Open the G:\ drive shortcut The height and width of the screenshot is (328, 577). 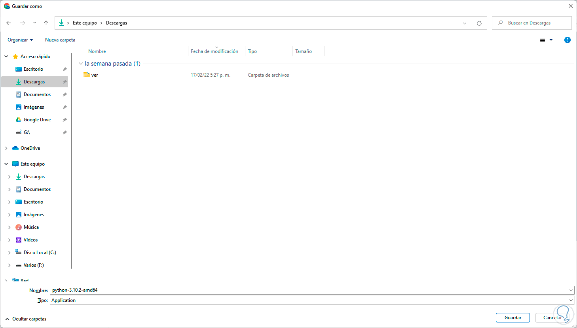coord(27,132)
